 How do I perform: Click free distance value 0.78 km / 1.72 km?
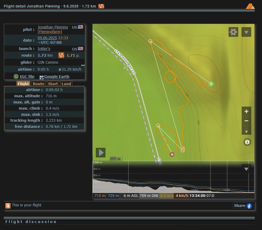(61, 126)
